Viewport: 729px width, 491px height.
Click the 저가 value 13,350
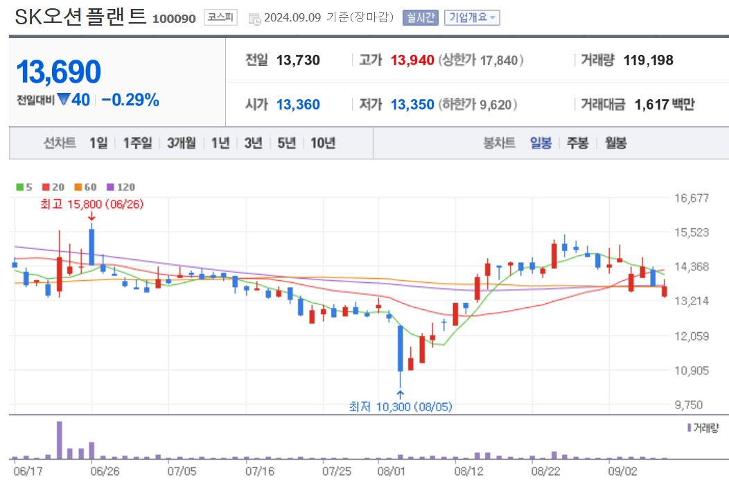point(412,104)
